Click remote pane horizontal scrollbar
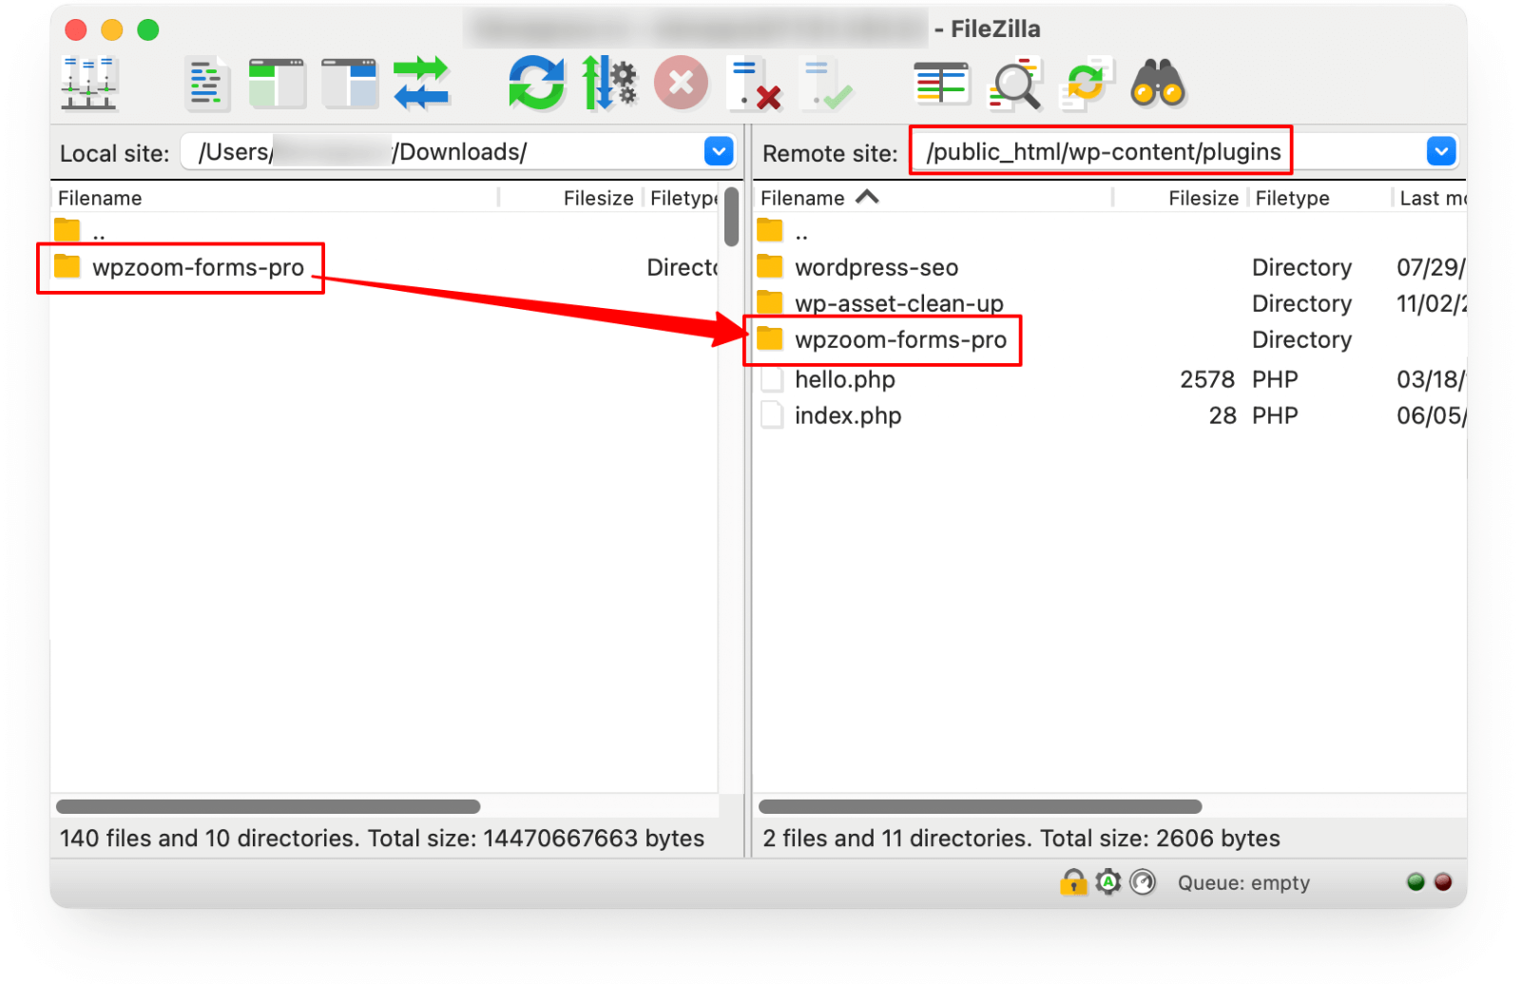 pos(980,806)
